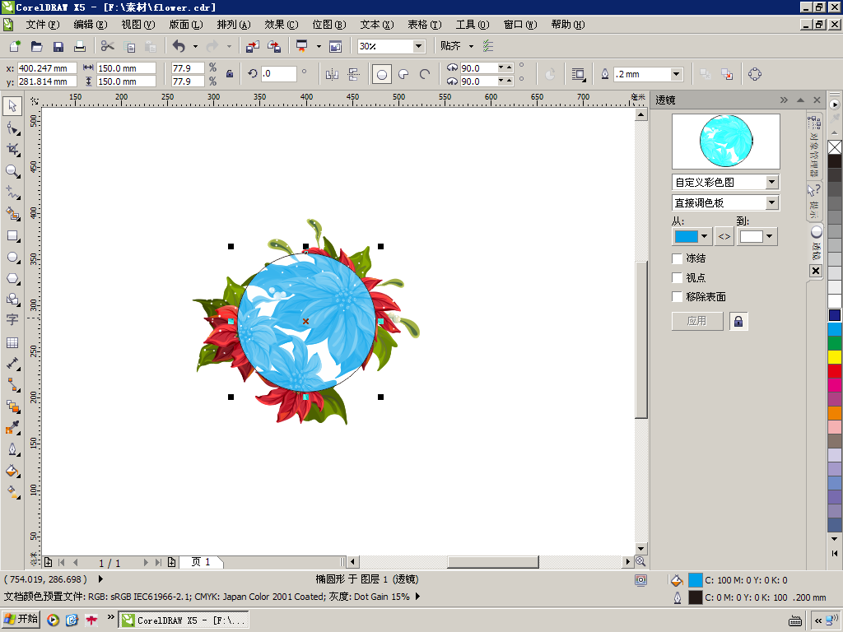Enable the 移除表面 checkbox

click(x=678, y=296)
